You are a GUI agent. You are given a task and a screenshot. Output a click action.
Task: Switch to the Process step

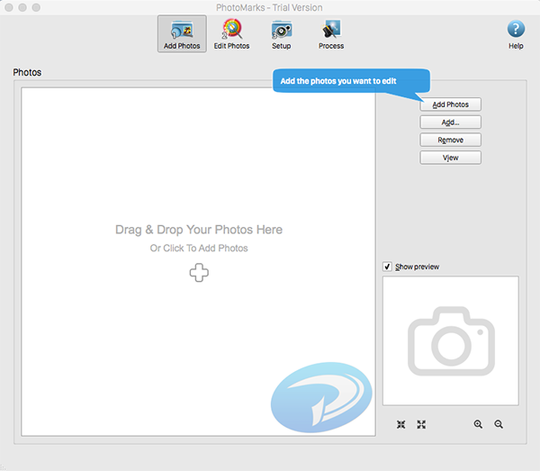tap(331, 33)
